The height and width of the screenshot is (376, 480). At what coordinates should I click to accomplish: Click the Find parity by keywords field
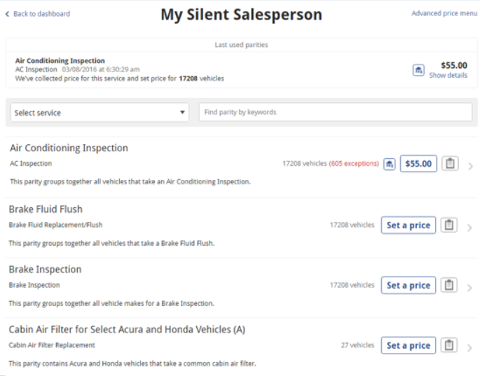(335, 112)
